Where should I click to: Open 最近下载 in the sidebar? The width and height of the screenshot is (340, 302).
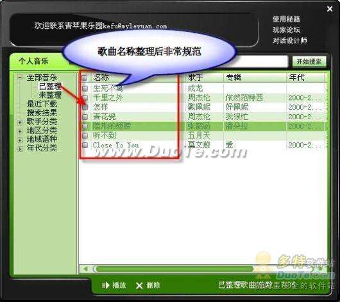42,104
